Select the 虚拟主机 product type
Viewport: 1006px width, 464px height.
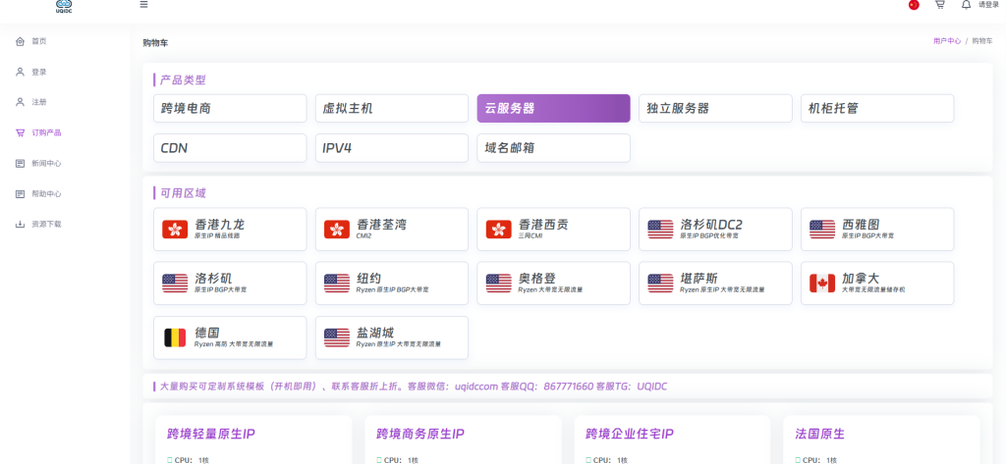coord(392,108)
